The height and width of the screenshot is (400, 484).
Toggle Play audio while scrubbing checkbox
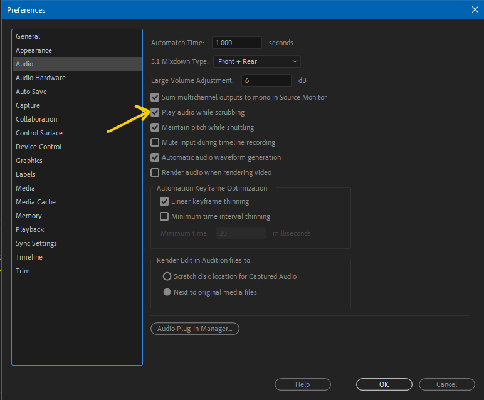[155, 113]
